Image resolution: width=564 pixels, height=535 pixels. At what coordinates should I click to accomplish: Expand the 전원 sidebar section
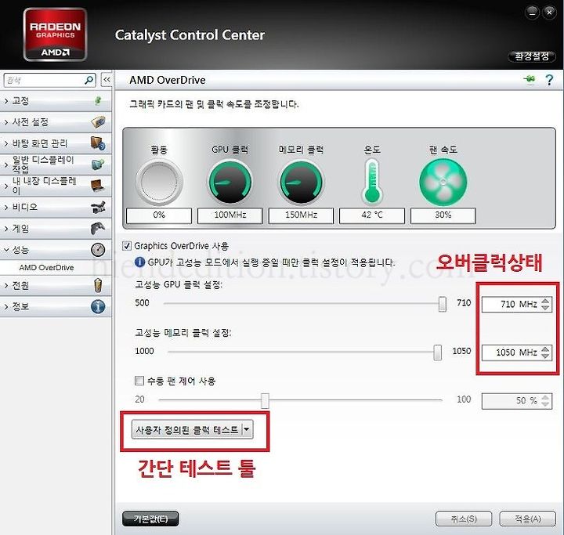pos(56,285)
